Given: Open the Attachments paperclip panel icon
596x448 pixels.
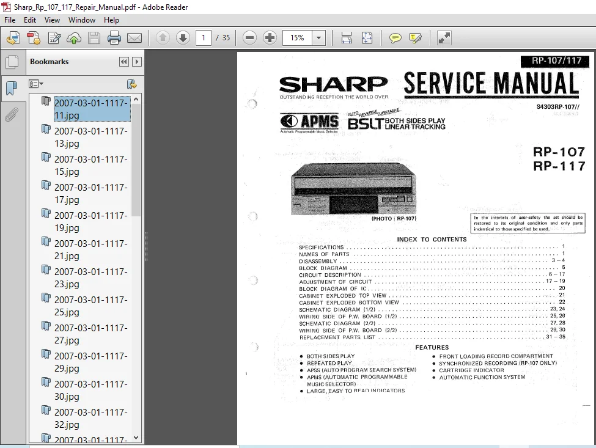Looking at the screenshot, I should [12, 114].
